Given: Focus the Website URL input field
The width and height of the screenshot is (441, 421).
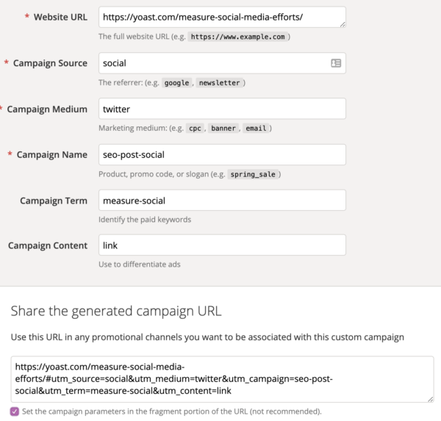Looking at the screenshot, I should point(220,17).
